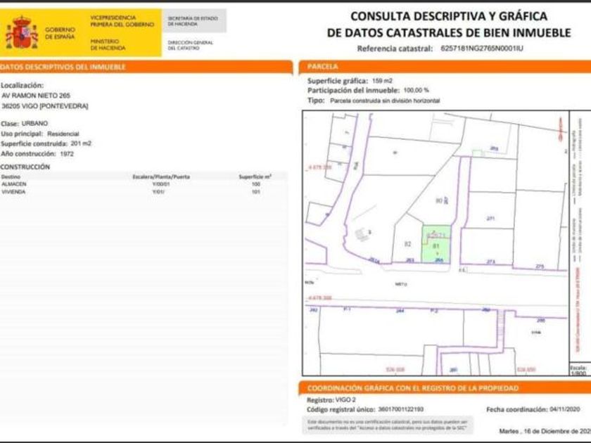This screenshot has height=443, width=591.
Task: Click the 'URBANO' class value
Action: 34,124
